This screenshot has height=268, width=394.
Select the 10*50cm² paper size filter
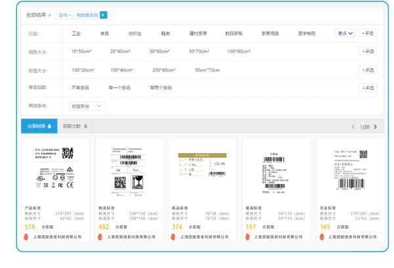pyautogui.click(x=81, y=51)
